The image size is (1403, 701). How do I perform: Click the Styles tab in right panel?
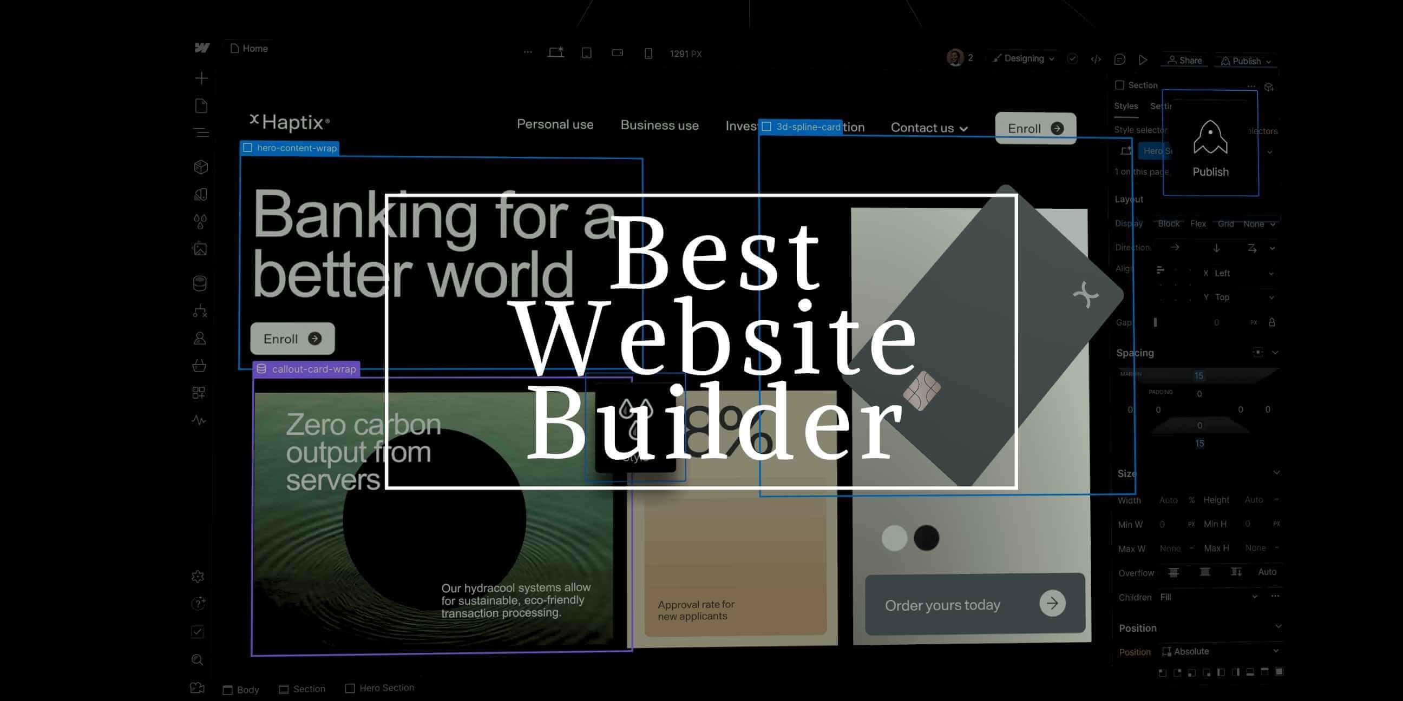(x=1126, y=105)
